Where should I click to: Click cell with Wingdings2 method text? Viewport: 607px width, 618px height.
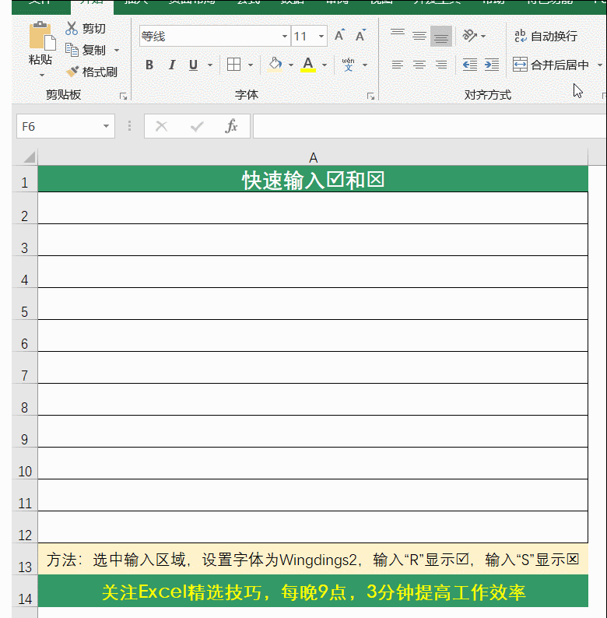(313, 559)
